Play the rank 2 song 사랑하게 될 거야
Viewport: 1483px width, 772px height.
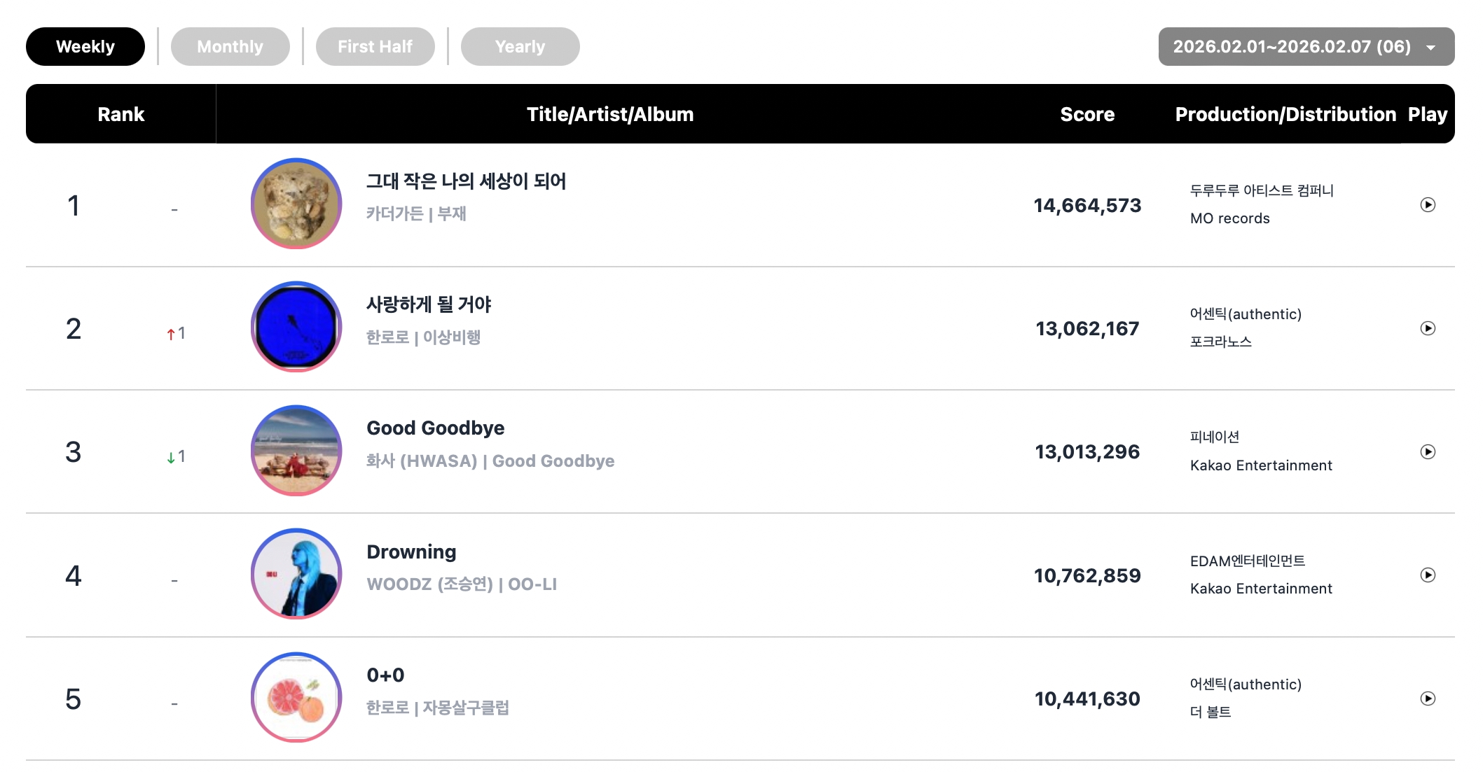(1428, 328)
